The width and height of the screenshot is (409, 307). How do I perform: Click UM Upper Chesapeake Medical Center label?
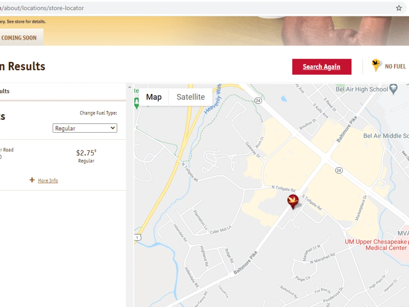tap(377, 245)
